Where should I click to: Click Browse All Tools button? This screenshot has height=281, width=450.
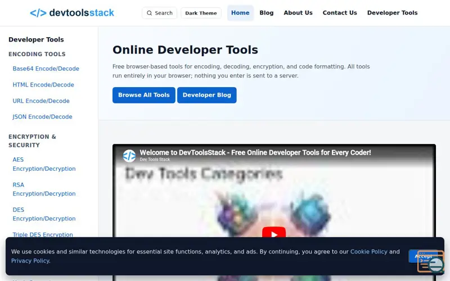coord(144,95)
